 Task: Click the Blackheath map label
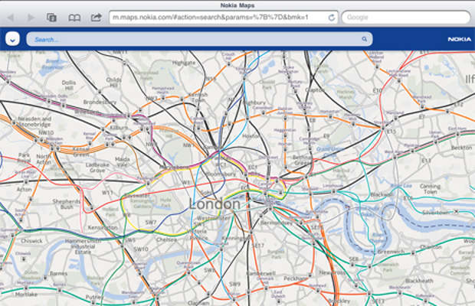(x=419, y=281)
